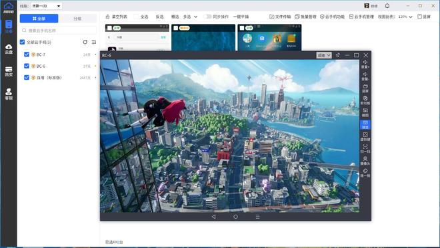This screenshot has width=440, height=248.
Task: Open 虚拟键 virtual keys in BC-6 toolbar
Action: (365, 136)
